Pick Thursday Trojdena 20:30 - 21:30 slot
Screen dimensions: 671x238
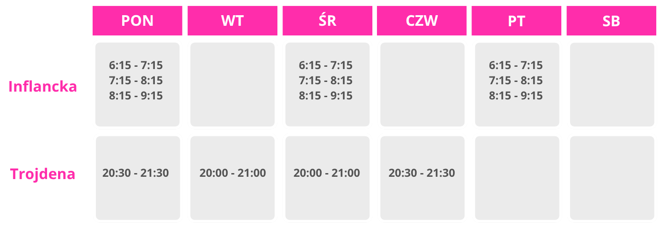tap(422, 173)
